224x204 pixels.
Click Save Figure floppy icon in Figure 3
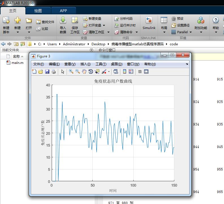(47, 71)
